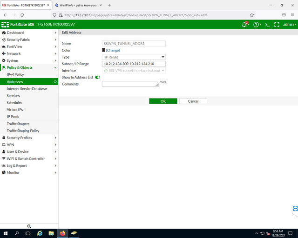The image size is (298, 238).
Task: Open the Type dropdown set to IP Range
Action: pos(134,57)
